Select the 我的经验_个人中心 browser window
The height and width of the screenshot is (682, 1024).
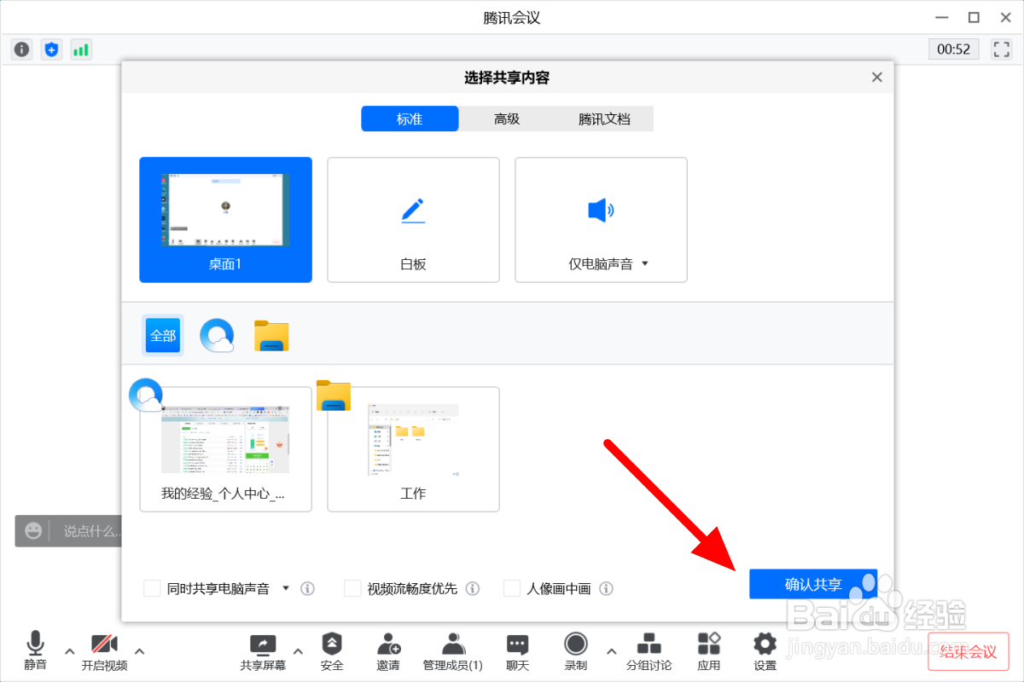click(x=226, y=449)
